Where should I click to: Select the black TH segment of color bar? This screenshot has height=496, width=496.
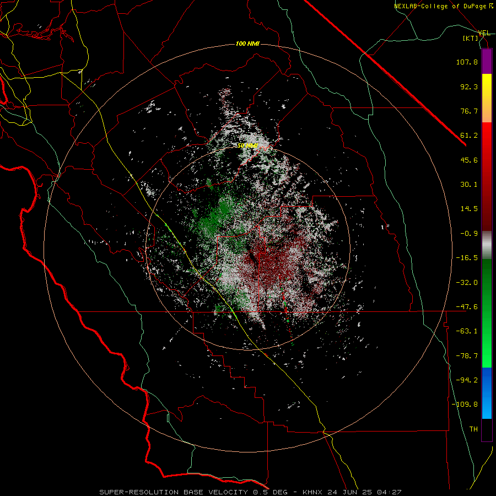pos(487,430)
